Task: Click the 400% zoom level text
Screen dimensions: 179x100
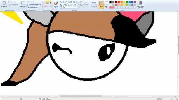Action: [x=159, y=99]
